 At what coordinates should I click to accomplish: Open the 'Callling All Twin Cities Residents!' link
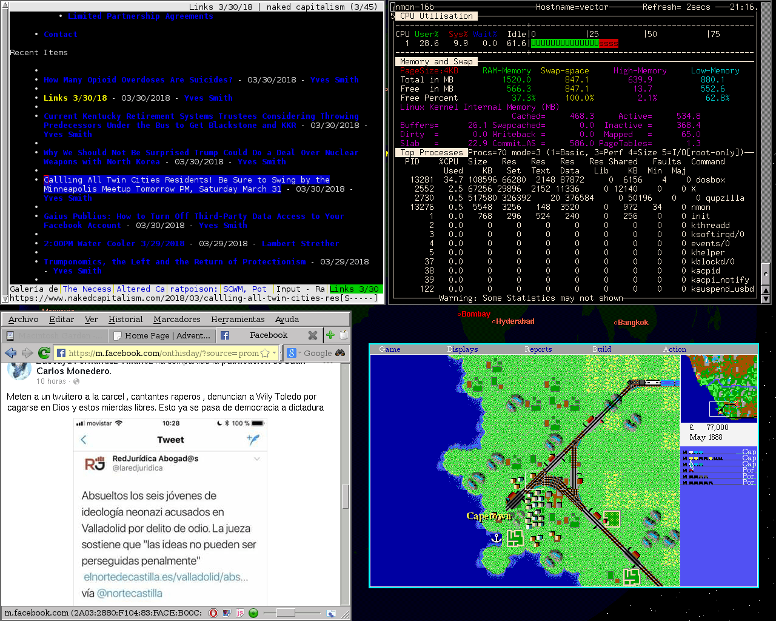point(187,184)
